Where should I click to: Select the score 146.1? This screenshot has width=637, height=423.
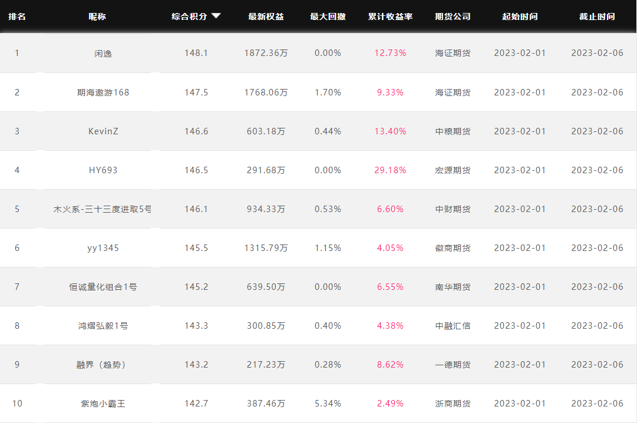(196, 209)
